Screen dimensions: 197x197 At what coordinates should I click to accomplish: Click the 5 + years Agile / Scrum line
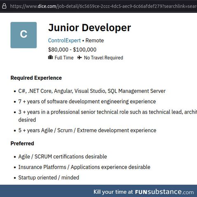[x=87, y=130]
